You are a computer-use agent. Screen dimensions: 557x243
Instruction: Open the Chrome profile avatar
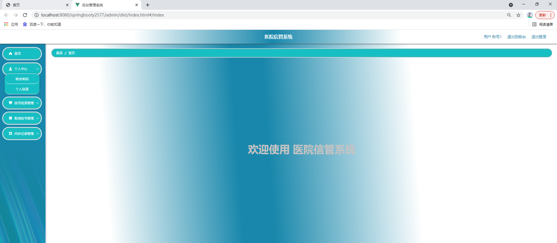tap(530, 15)
